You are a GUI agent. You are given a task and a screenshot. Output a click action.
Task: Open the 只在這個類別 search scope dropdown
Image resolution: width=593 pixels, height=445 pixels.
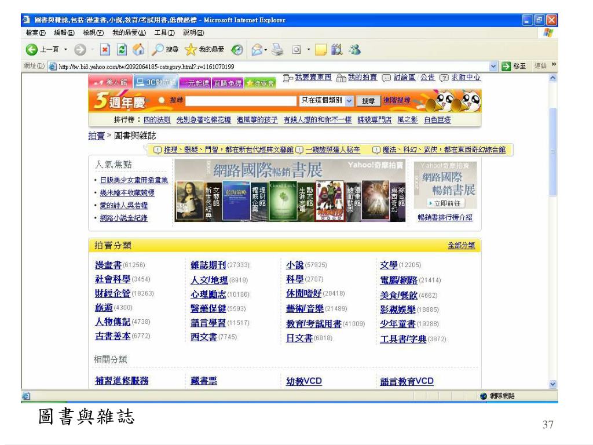pyautogui.click(x=349, y=101)
